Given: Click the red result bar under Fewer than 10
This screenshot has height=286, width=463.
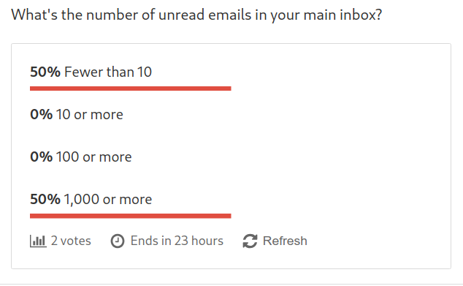Looking at the screenshot, I should [x=131, y=89].
